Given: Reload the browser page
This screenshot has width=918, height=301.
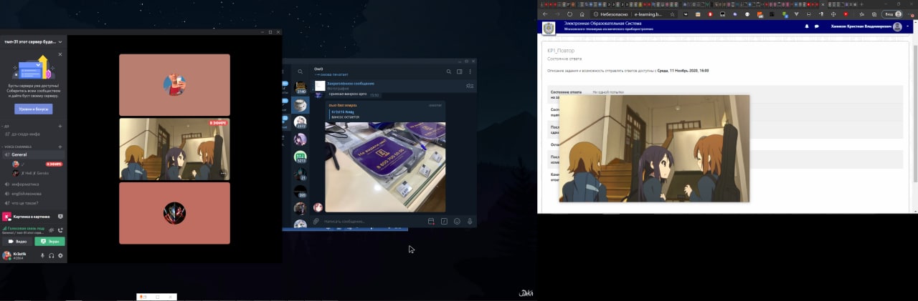Looking at the screenshot, I should tap(569, 14).
